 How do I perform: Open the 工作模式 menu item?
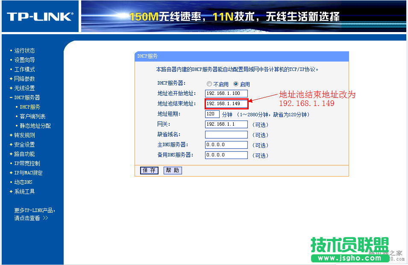(x=24, y=69)
